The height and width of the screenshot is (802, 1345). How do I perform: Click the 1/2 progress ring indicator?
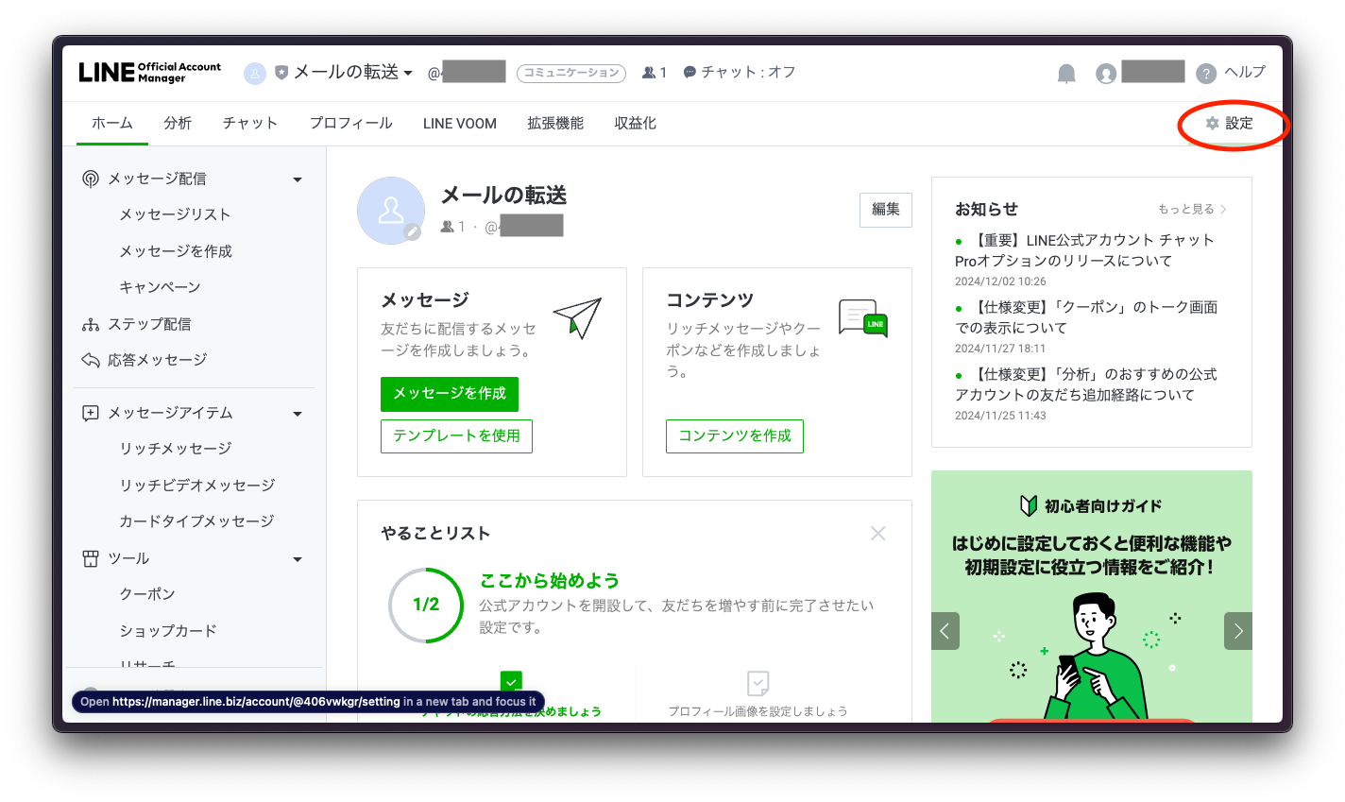click(425, 606)
